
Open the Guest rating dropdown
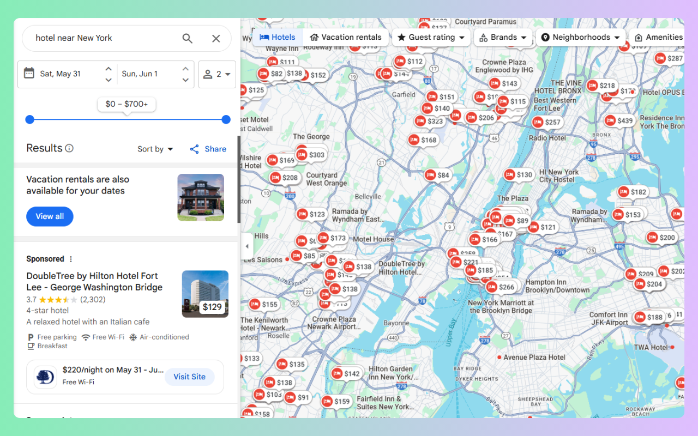click(x=431, y=37)
